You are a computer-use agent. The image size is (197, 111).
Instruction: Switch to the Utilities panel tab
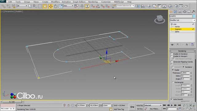pyautogui.click(x=193, y=12)
